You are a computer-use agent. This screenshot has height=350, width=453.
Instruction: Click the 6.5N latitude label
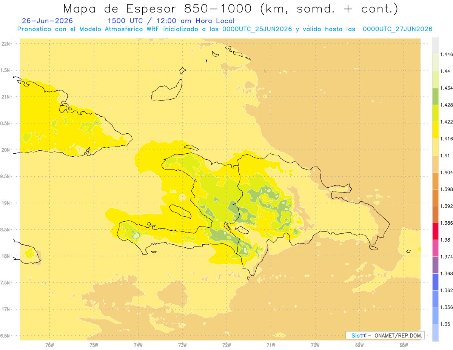[6, 336]
